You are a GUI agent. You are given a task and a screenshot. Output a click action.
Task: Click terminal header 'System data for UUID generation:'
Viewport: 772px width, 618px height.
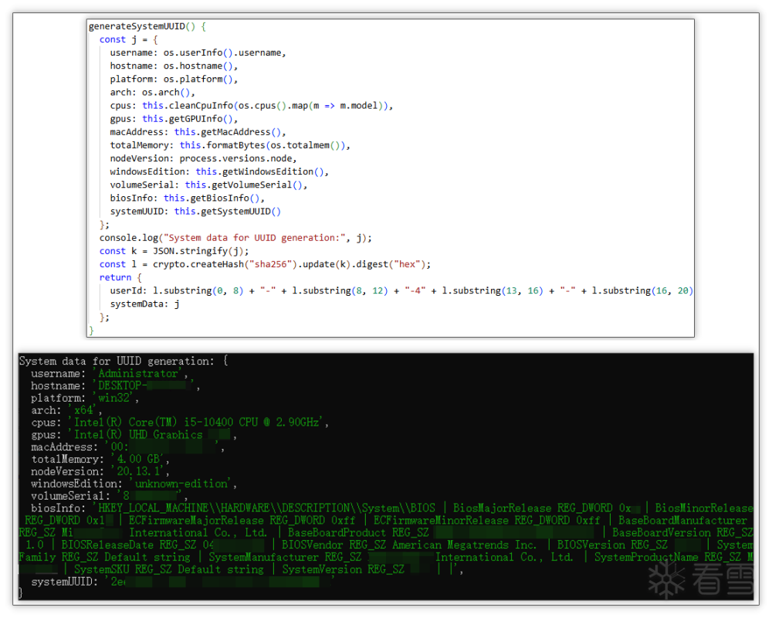tap(117, 362)
